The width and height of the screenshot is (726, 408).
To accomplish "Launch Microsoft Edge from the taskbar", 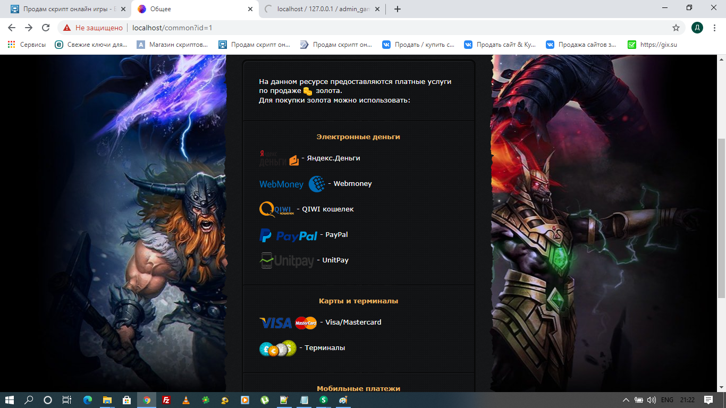I will point(88,400).
